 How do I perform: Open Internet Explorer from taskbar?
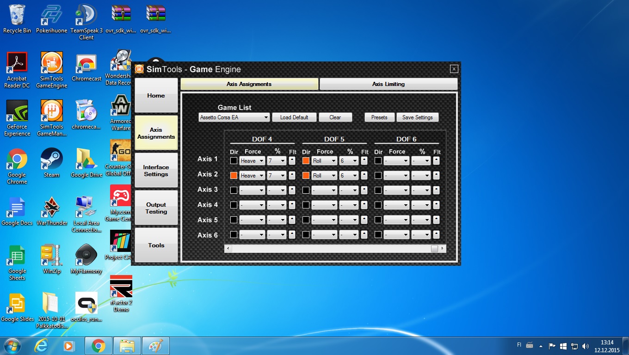42,346
